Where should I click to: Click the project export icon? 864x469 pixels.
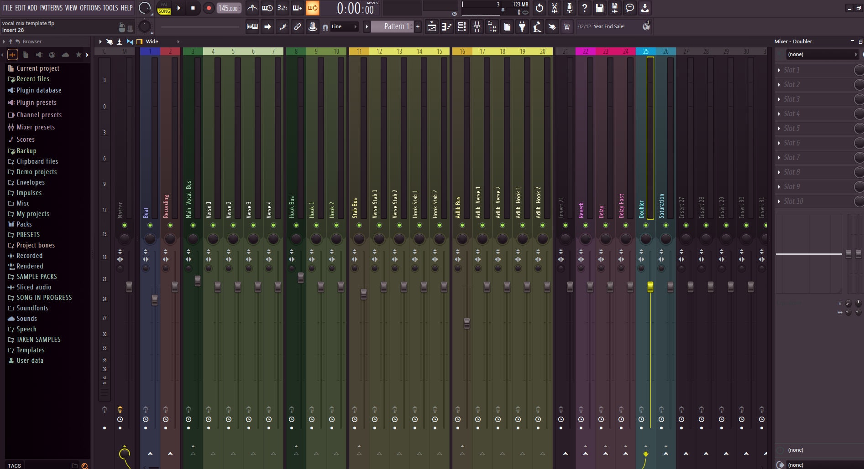[x=645, y=8]
